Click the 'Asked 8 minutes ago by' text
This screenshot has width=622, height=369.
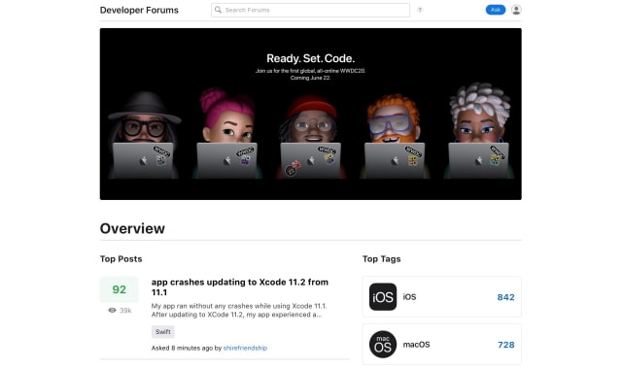tap(187, 348)
